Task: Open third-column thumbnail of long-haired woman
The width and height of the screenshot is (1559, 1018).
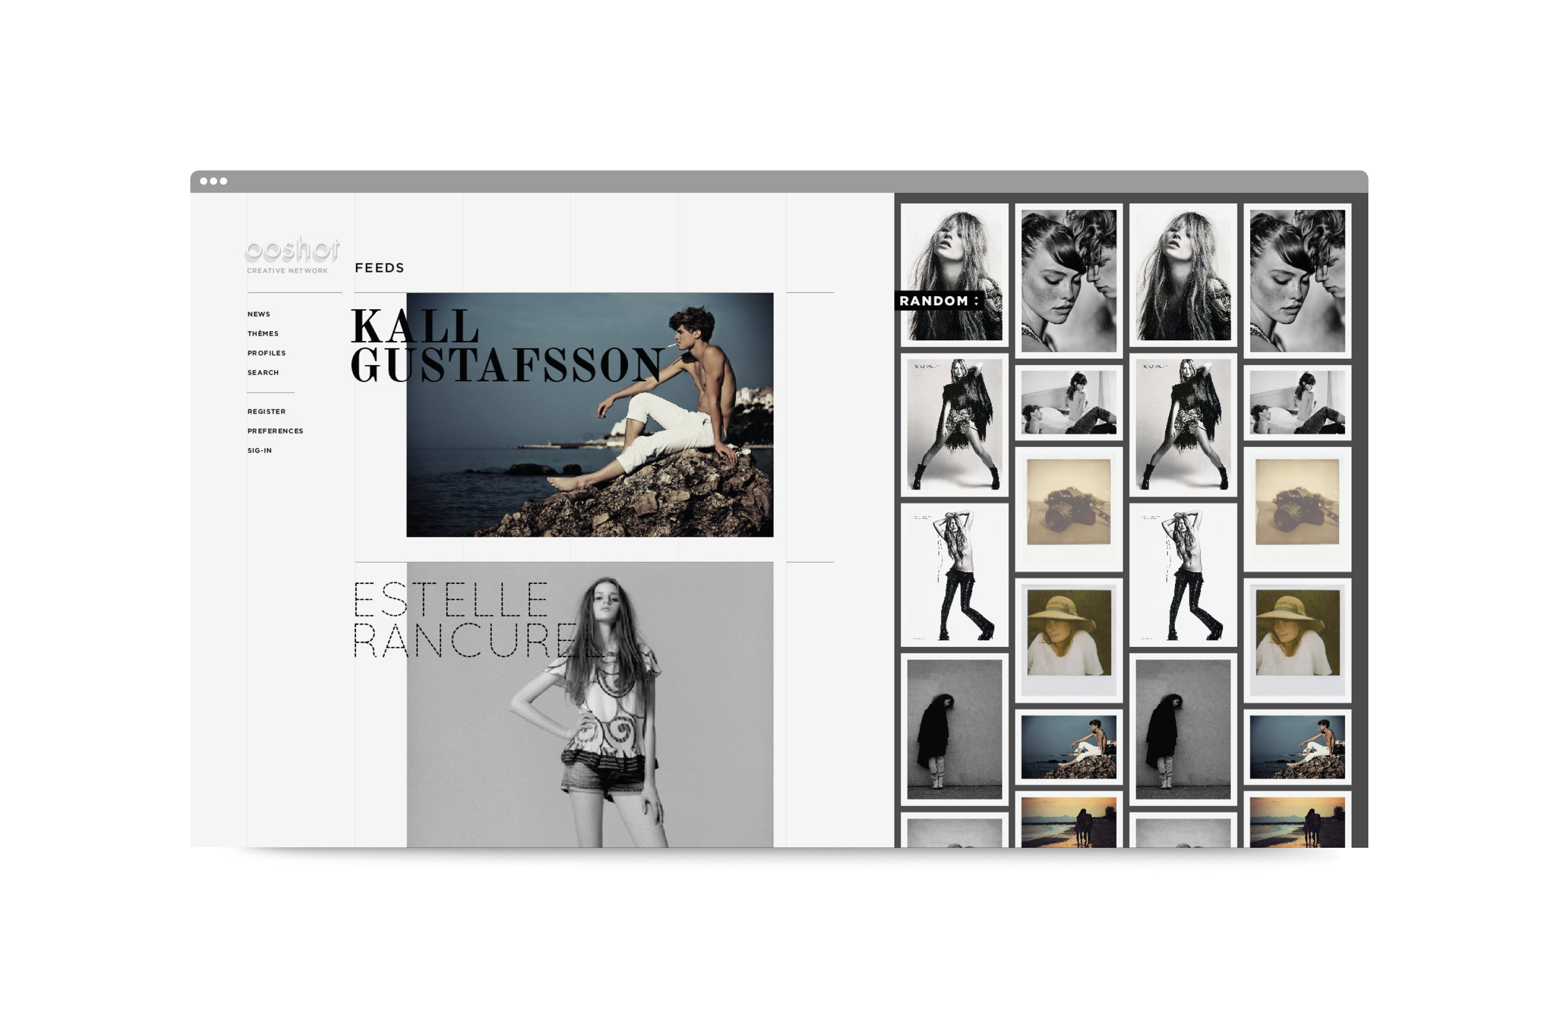Action: point(1183,275)
